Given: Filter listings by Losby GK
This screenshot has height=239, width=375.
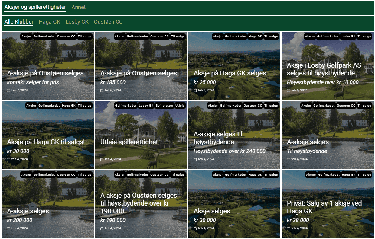Looking at the screenshot, I should (77, 22).
